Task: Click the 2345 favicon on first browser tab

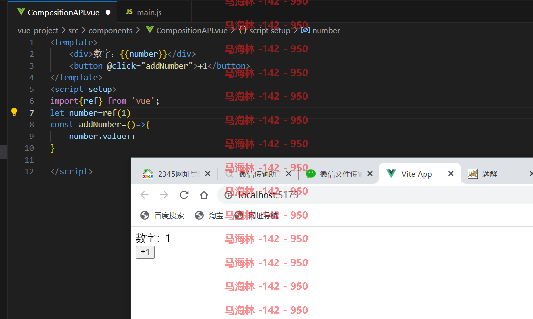Action: pyautogui.click(x=148, y=174)
